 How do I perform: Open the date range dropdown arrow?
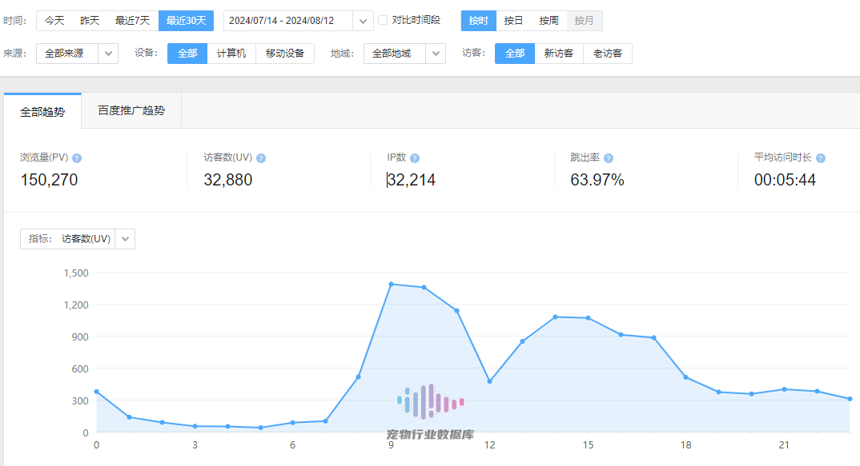pyautogui.click(x=364, y=21)
